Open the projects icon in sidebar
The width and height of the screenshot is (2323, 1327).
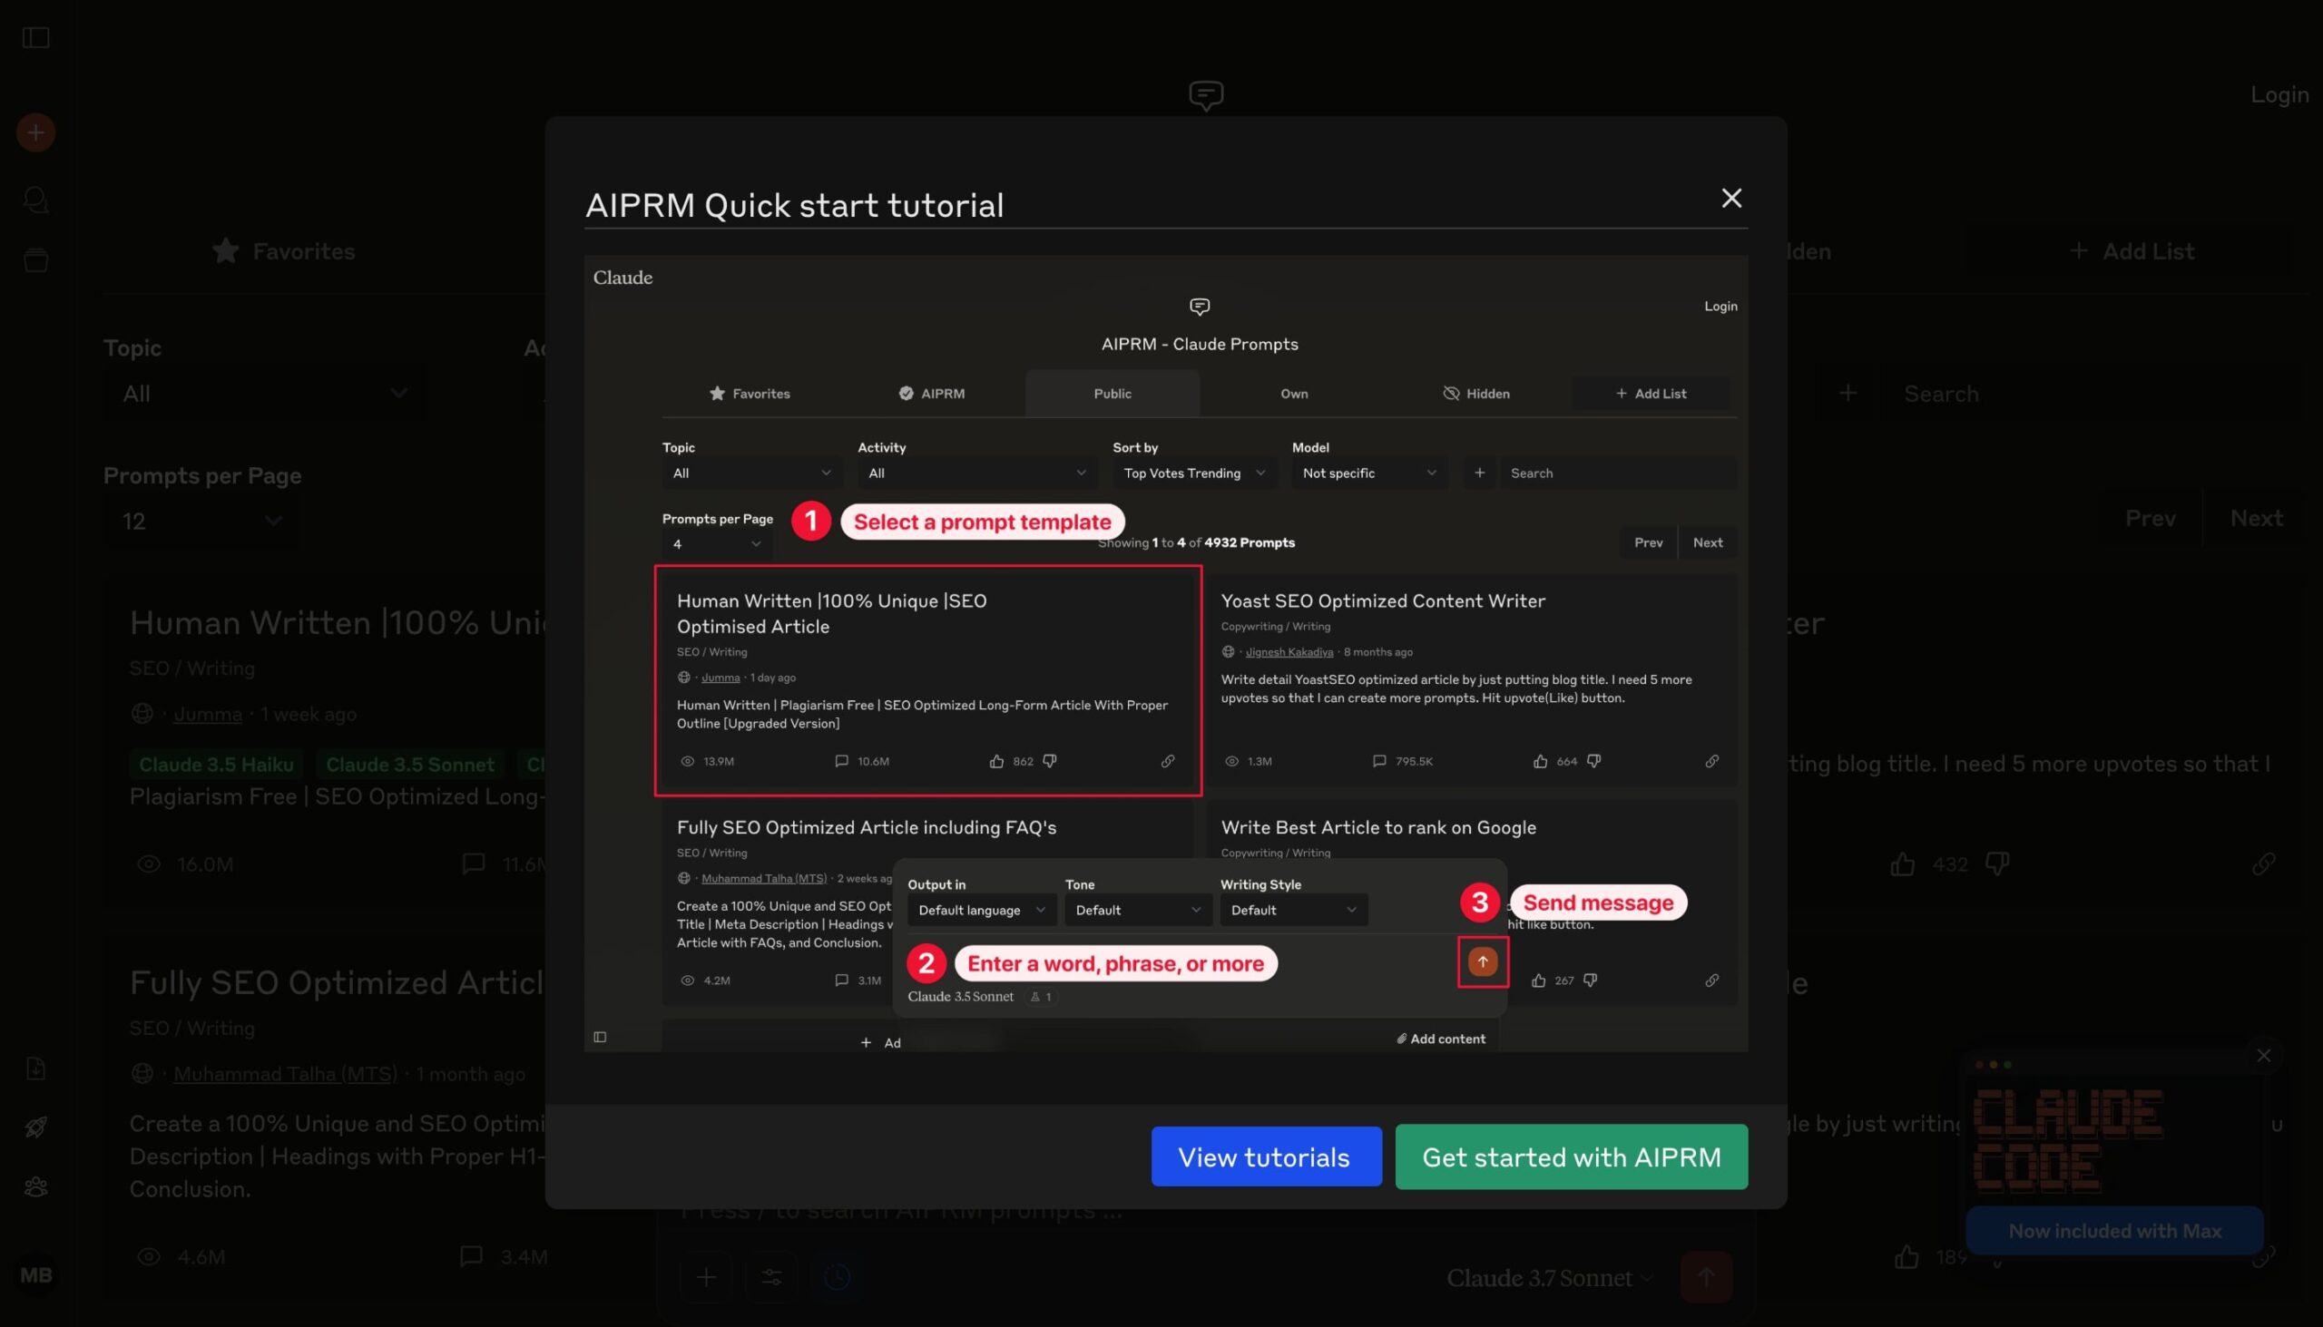[x=35, y=259]
